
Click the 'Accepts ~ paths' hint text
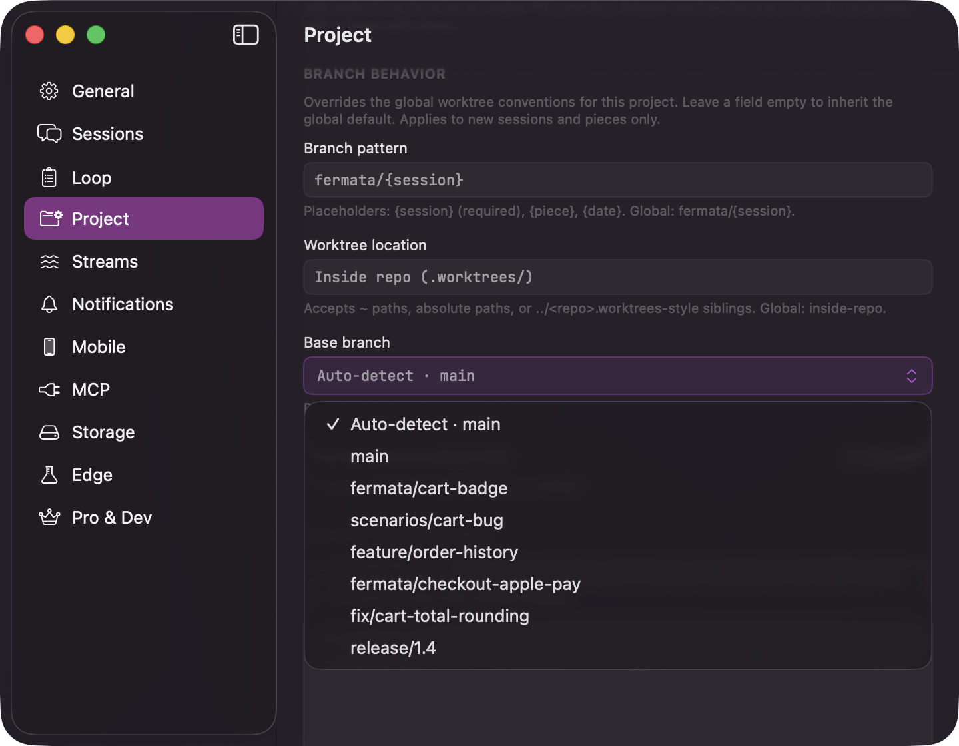pos(595,308)
